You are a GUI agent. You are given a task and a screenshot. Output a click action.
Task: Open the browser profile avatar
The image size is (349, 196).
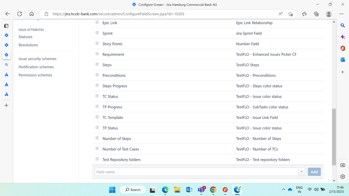point(329,14)
